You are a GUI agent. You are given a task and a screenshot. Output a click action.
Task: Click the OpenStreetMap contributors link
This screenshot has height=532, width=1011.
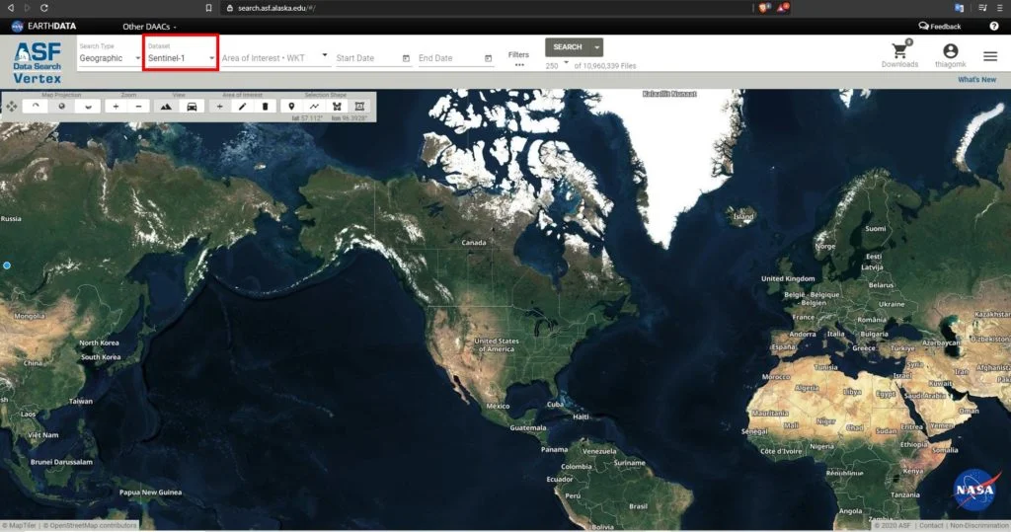click(90, 525)
